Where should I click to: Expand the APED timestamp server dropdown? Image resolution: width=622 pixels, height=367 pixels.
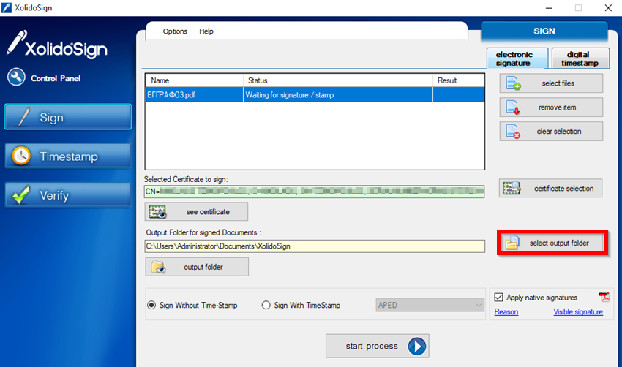pos(430,305)
